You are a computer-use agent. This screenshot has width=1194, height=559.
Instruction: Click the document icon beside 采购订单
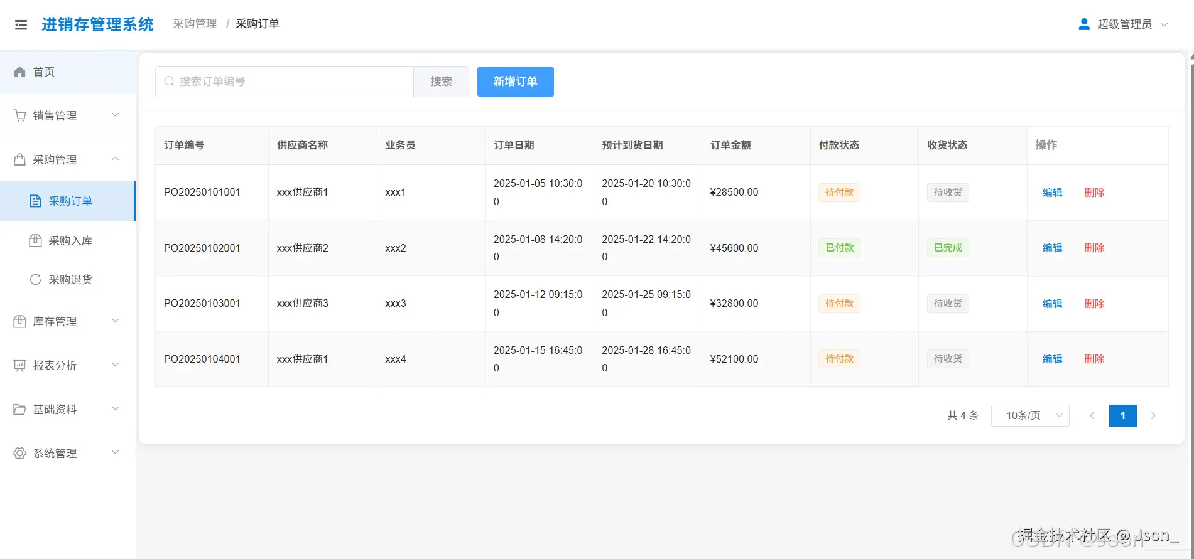click(x=36, y=201)
